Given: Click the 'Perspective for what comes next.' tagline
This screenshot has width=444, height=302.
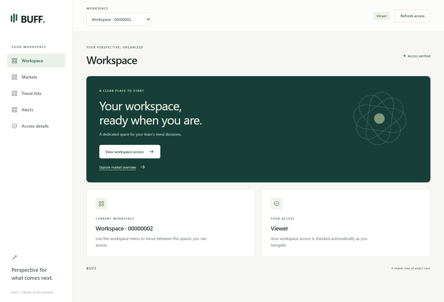Looking at the screenshot, I should click(32, 274).
